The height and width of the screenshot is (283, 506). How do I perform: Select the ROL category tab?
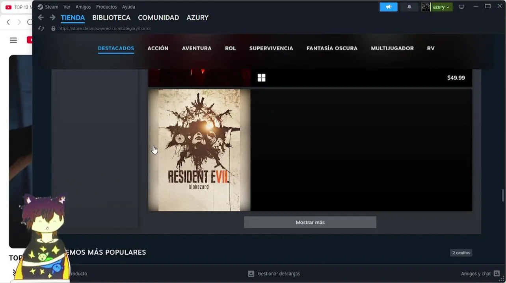coord(231,48)
